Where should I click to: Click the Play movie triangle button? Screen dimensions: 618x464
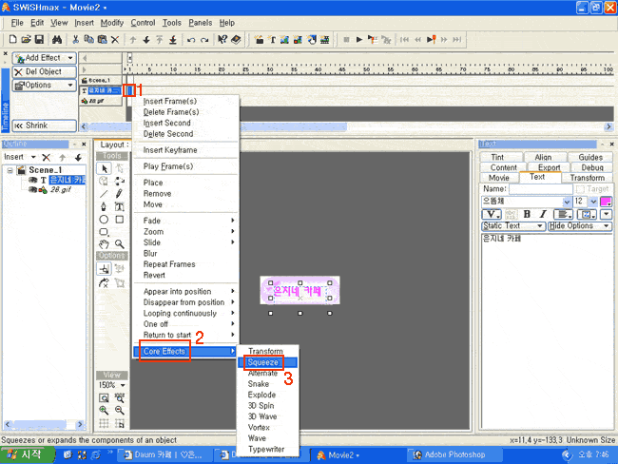pos(359,39)
